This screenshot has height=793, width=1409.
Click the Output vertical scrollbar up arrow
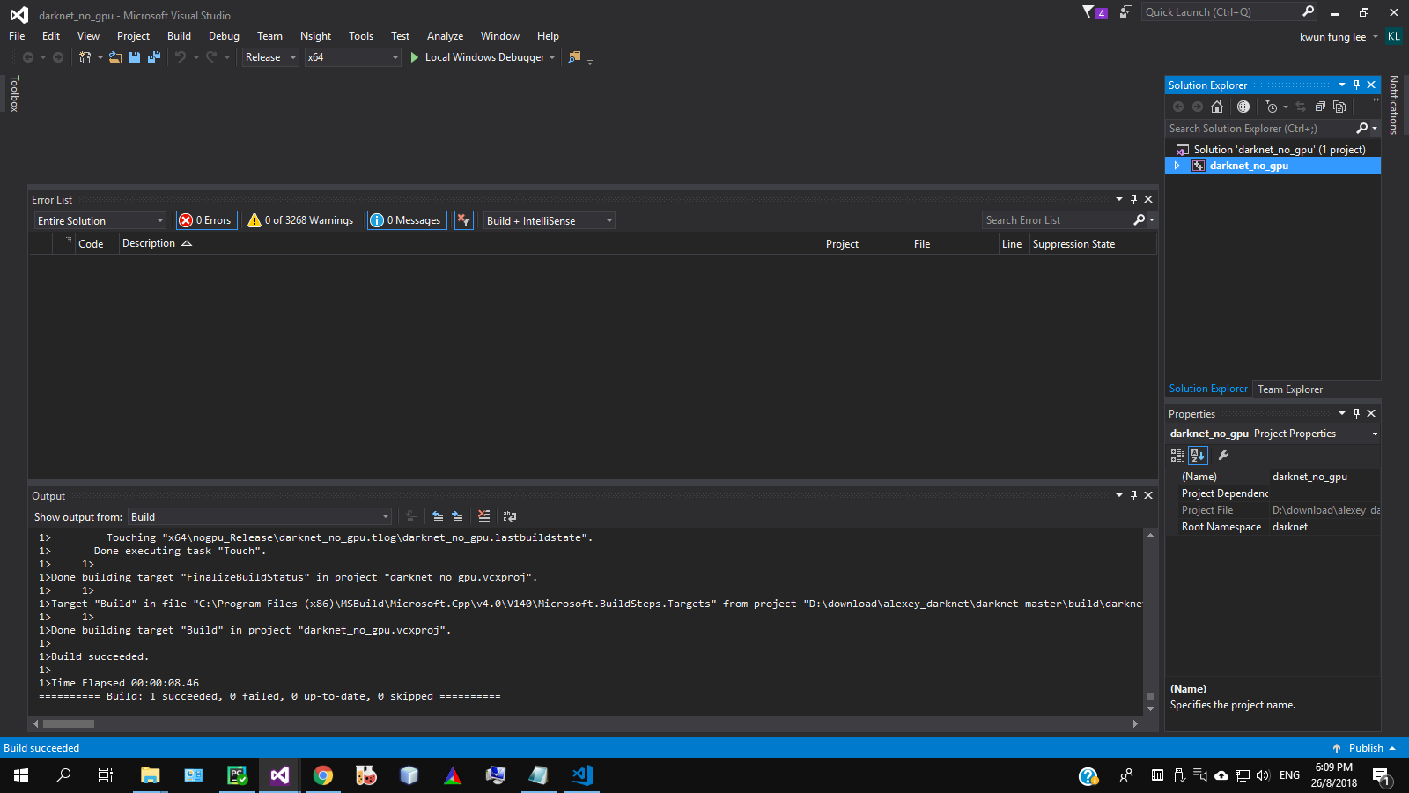coord(1150,535)
